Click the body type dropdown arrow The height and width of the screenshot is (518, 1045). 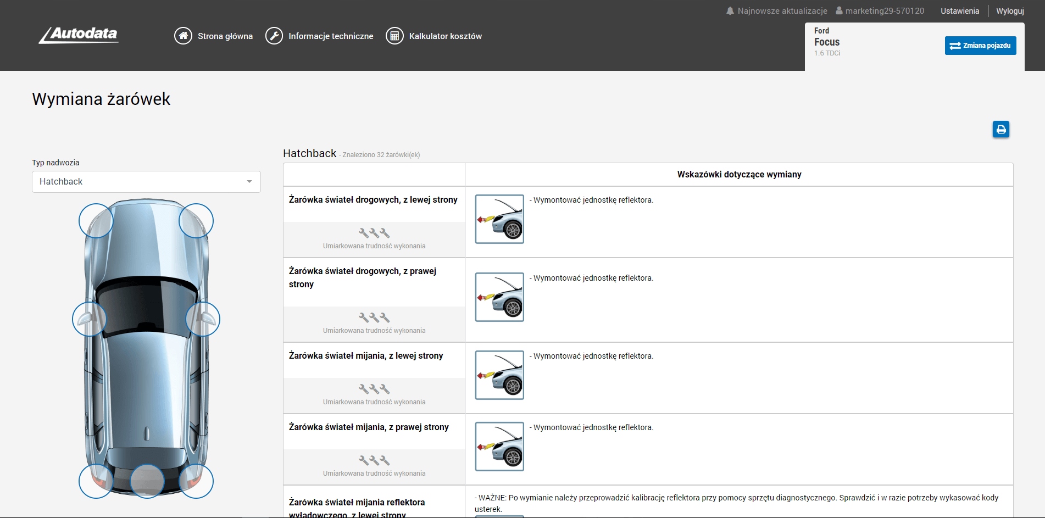coord(249,182)
